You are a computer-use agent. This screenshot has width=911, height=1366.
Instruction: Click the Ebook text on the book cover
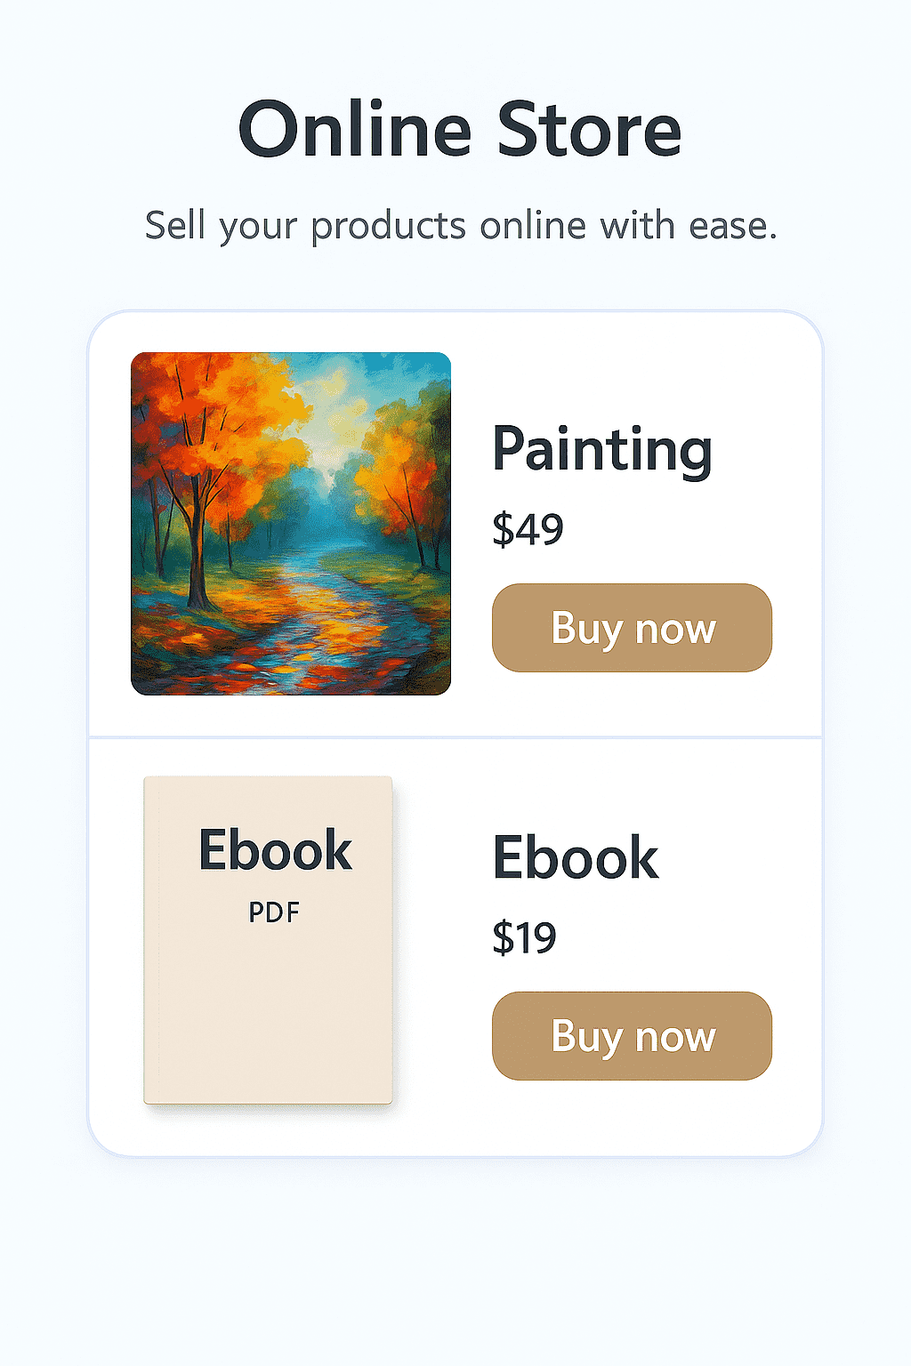(275, 851)
